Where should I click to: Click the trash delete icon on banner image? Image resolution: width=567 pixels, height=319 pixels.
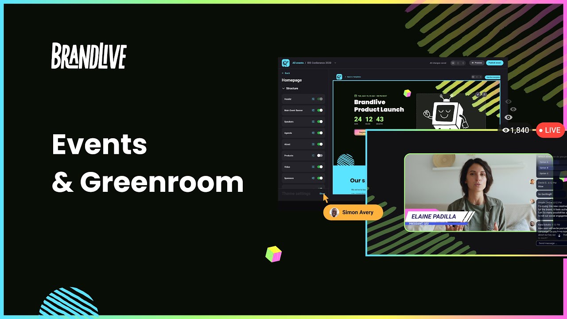click(484, 94)
